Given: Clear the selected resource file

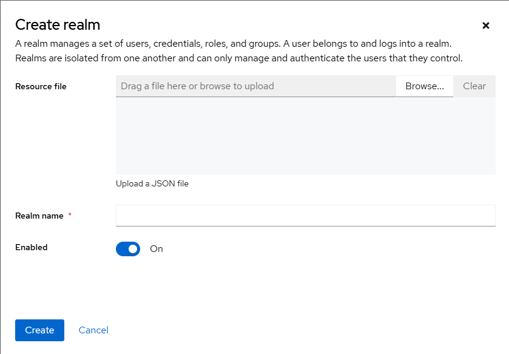Looking at the screenshot, I should click(474, 86).
